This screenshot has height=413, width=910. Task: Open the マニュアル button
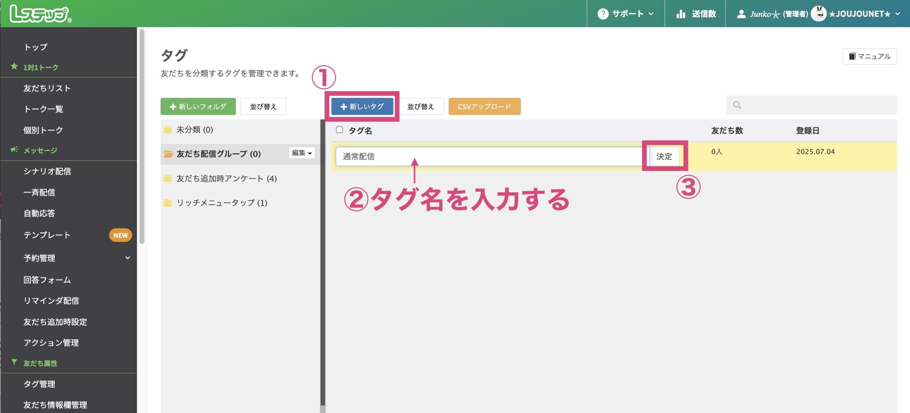tap(869, 56)
